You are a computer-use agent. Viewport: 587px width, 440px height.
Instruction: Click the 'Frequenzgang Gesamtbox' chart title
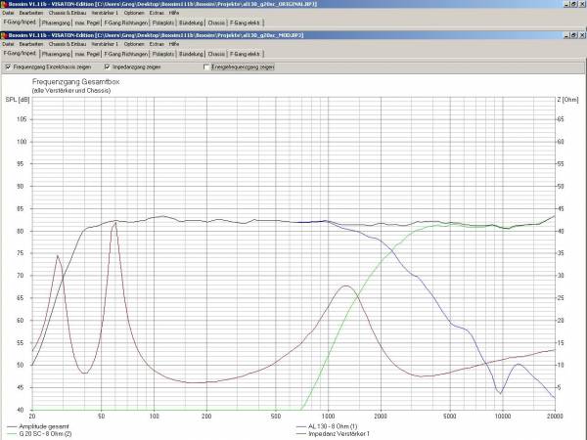pos(76,81)
